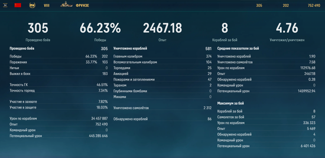Viewport: 325px width, 158px height.
Task: Select the Пожарами и затоплениями row
Action: [x=162, y=80]
